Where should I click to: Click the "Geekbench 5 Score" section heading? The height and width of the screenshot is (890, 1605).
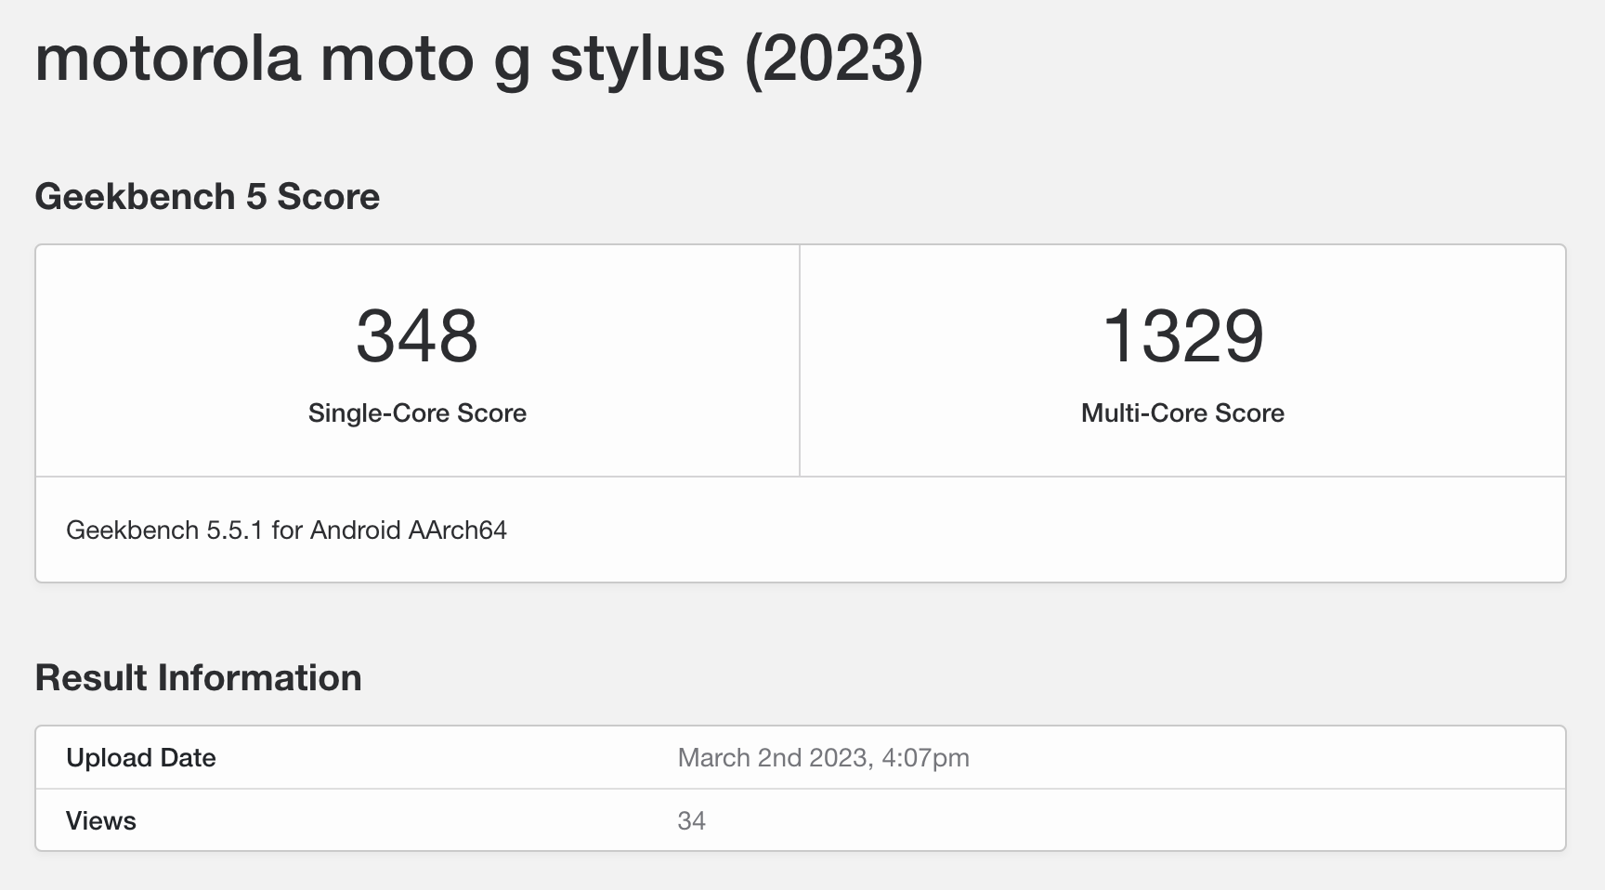click(x=207, y=197)
